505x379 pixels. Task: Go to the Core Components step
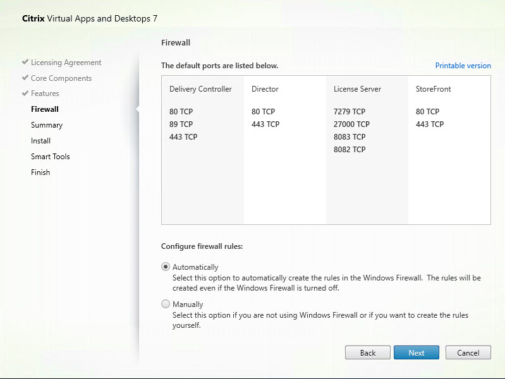tap(61, 78)
